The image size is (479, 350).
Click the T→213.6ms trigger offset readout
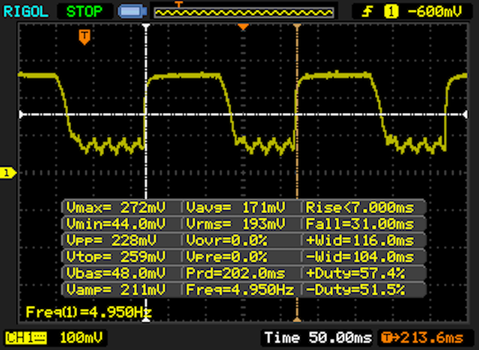coord(422,338)
